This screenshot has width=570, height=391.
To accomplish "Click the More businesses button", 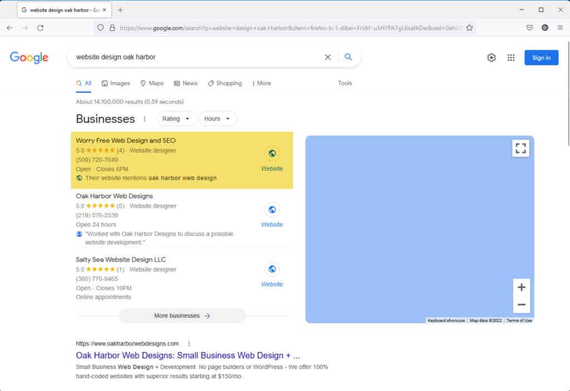I will pyautogui.click(x=183, y=316).
